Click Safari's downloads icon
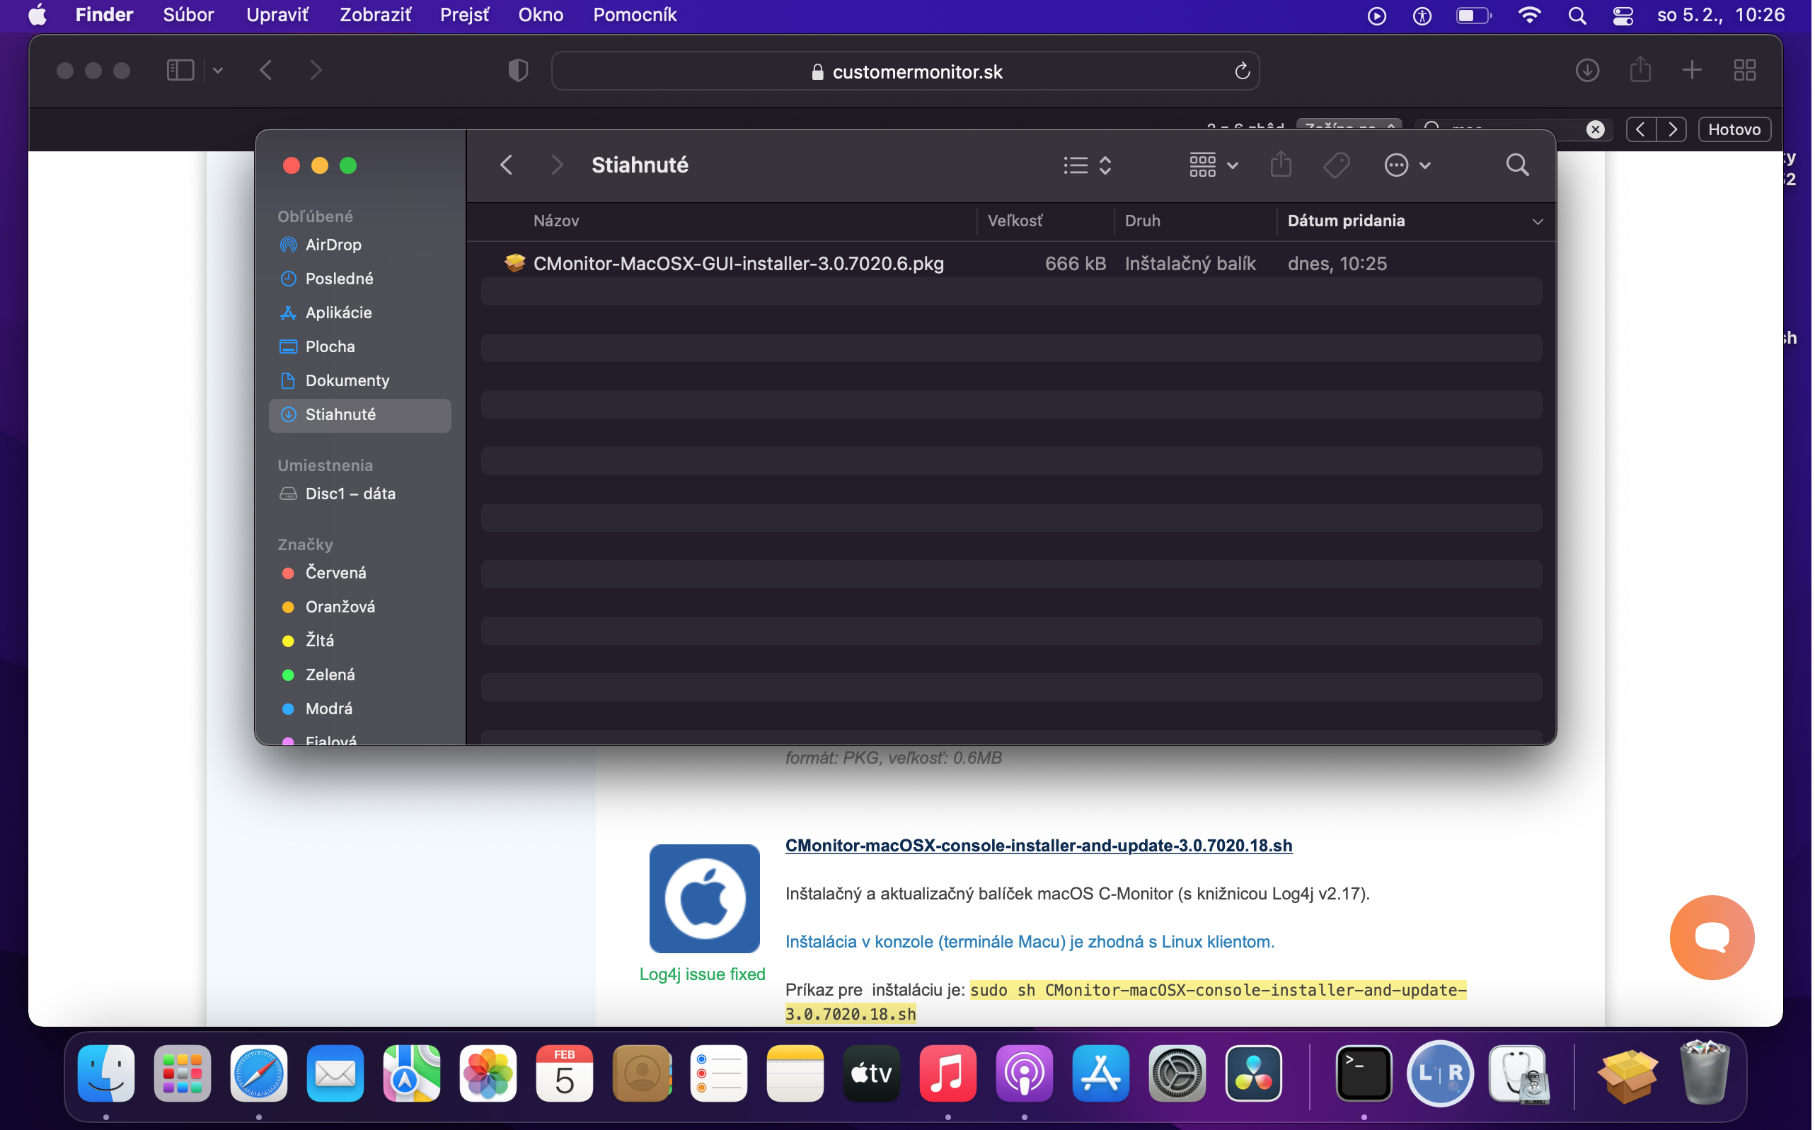The height and width of the screenshot is (1130, 1815). coord(1587,71)
